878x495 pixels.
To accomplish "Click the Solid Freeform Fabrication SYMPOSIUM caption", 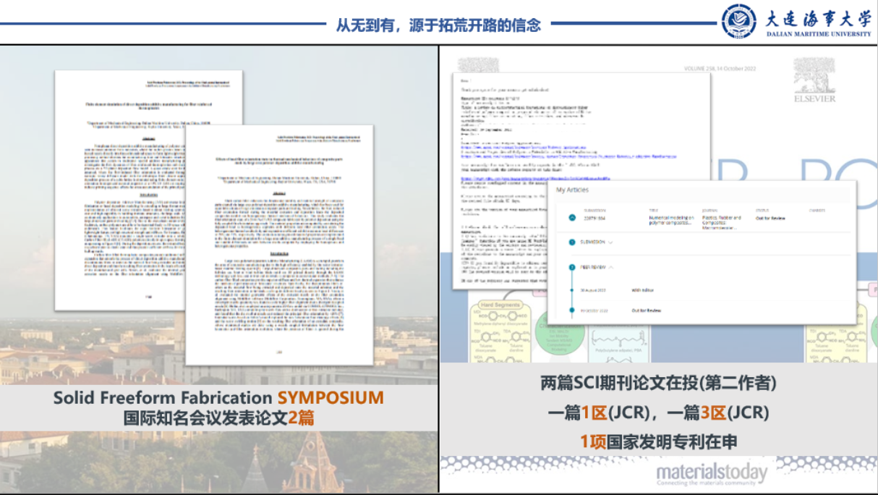I will [x=218, y=398].
